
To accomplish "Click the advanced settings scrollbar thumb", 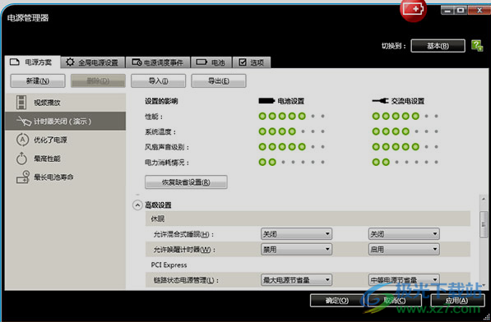I will click(x=484, y=224).
